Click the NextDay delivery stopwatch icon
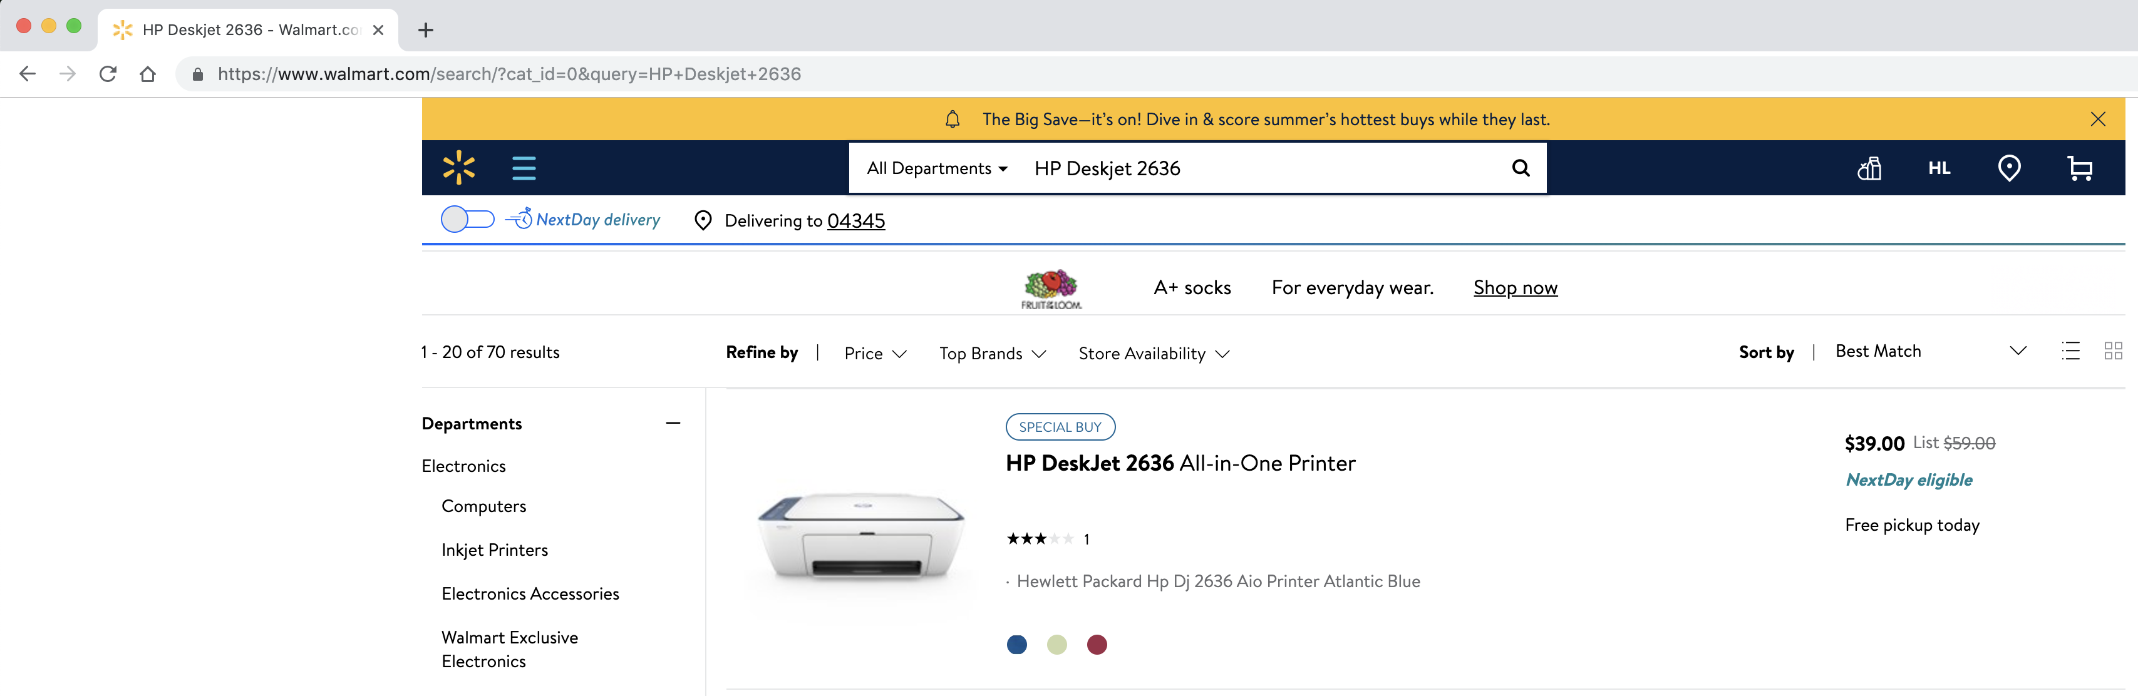Viewport: 2138px width, 696px height. point(520,218)
